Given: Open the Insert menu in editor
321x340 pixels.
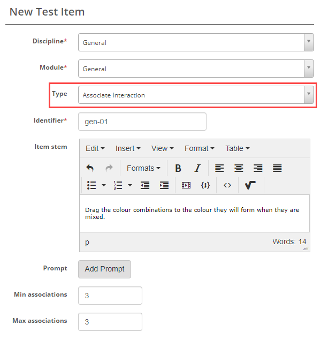Looking at the screenshot, I should 128,148.
